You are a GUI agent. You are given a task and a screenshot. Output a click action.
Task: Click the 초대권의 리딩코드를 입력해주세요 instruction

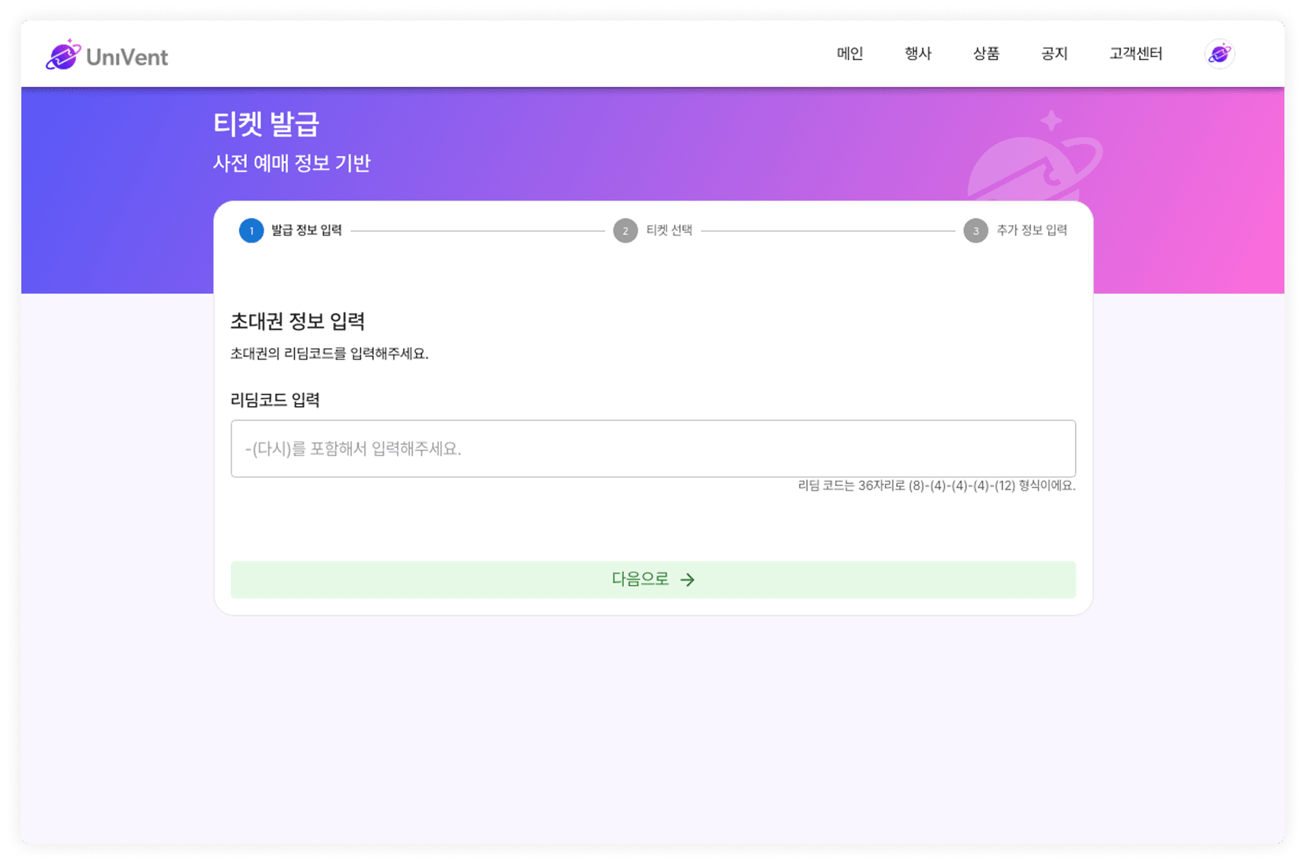[x=329, y=354]
